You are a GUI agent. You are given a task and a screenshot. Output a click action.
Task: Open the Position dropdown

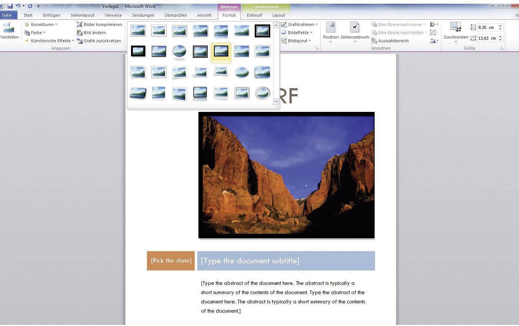pos(331,32)
